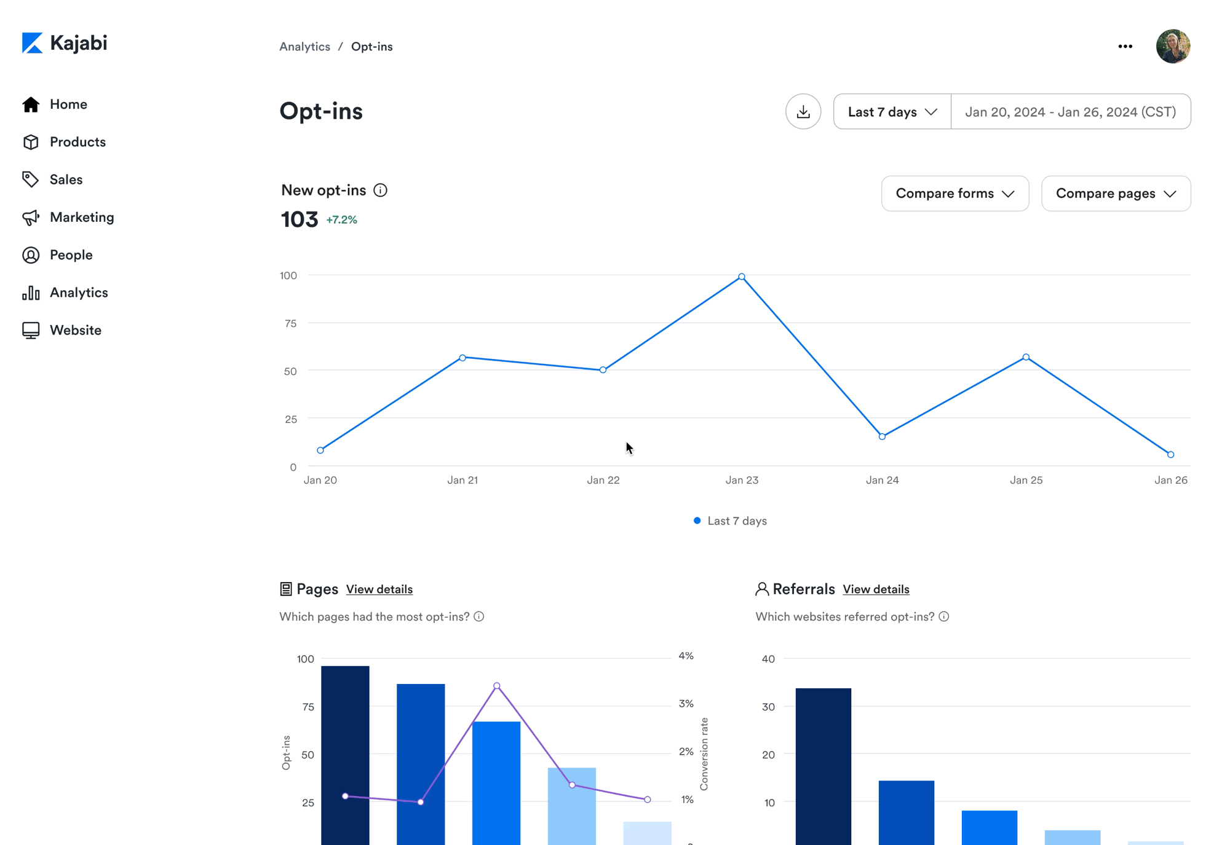
Task: Select the Jan 21 data point
Action: pyautogui.click(x=462, y=358)
